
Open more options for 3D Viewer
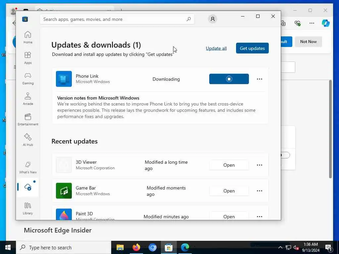(x=260, y=165)
